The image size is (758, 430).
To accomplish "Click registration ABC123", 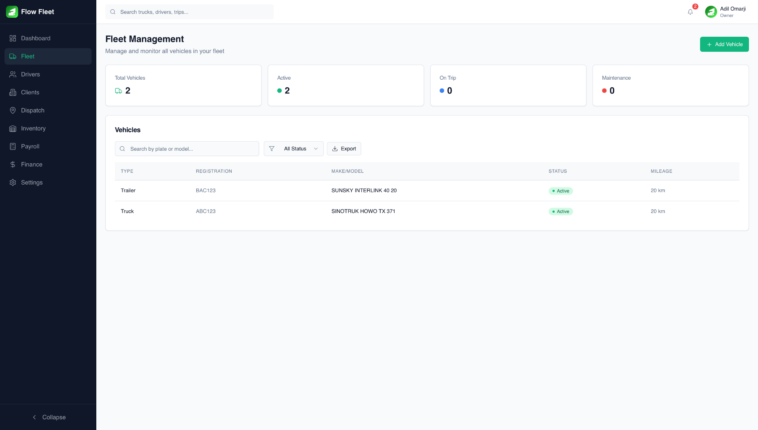I will [206, 211].
